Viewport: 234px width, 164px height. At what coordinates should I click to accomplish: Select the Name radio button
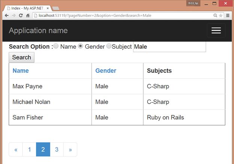pos(56,46)
